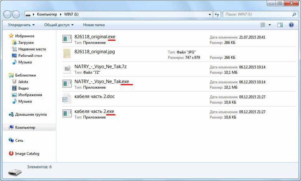
Task: Select Библиотеки in the navigation pane
Action: coord(26,75)
